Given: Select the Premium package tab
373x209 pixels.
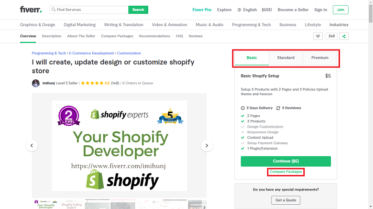Looking at the screenshot, I should point(320,58).
